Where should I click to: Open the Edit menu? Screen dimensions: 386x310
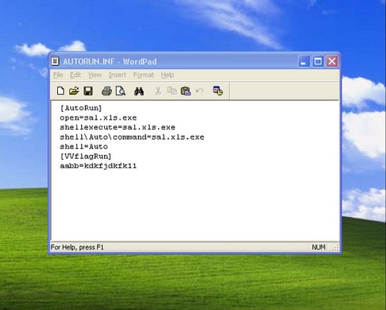[75, 75]
